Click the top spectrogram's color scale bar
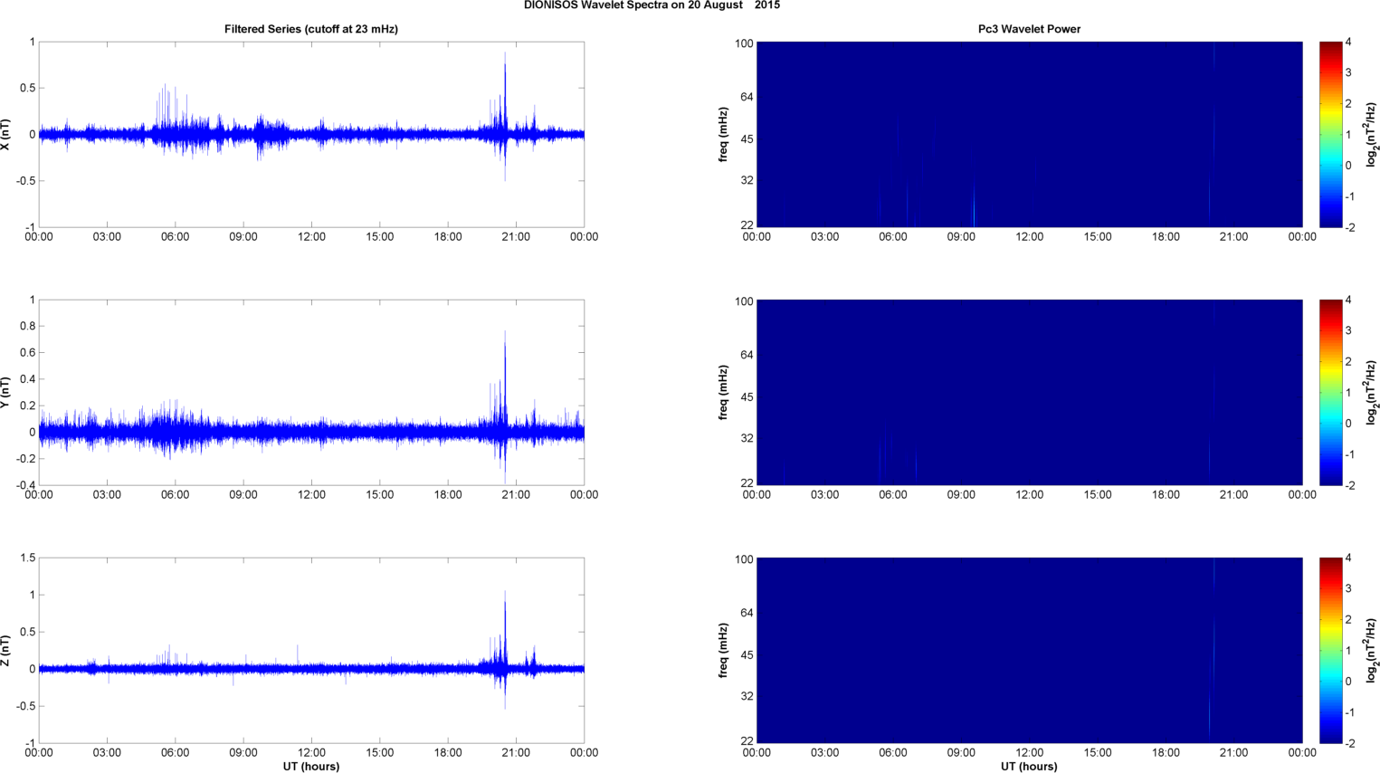This screenshot has width=1380, height=773. (1330, 134)
